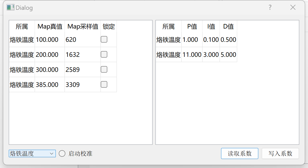Click the I值 column header
The image size is (308, 168).
pos(211,26)
